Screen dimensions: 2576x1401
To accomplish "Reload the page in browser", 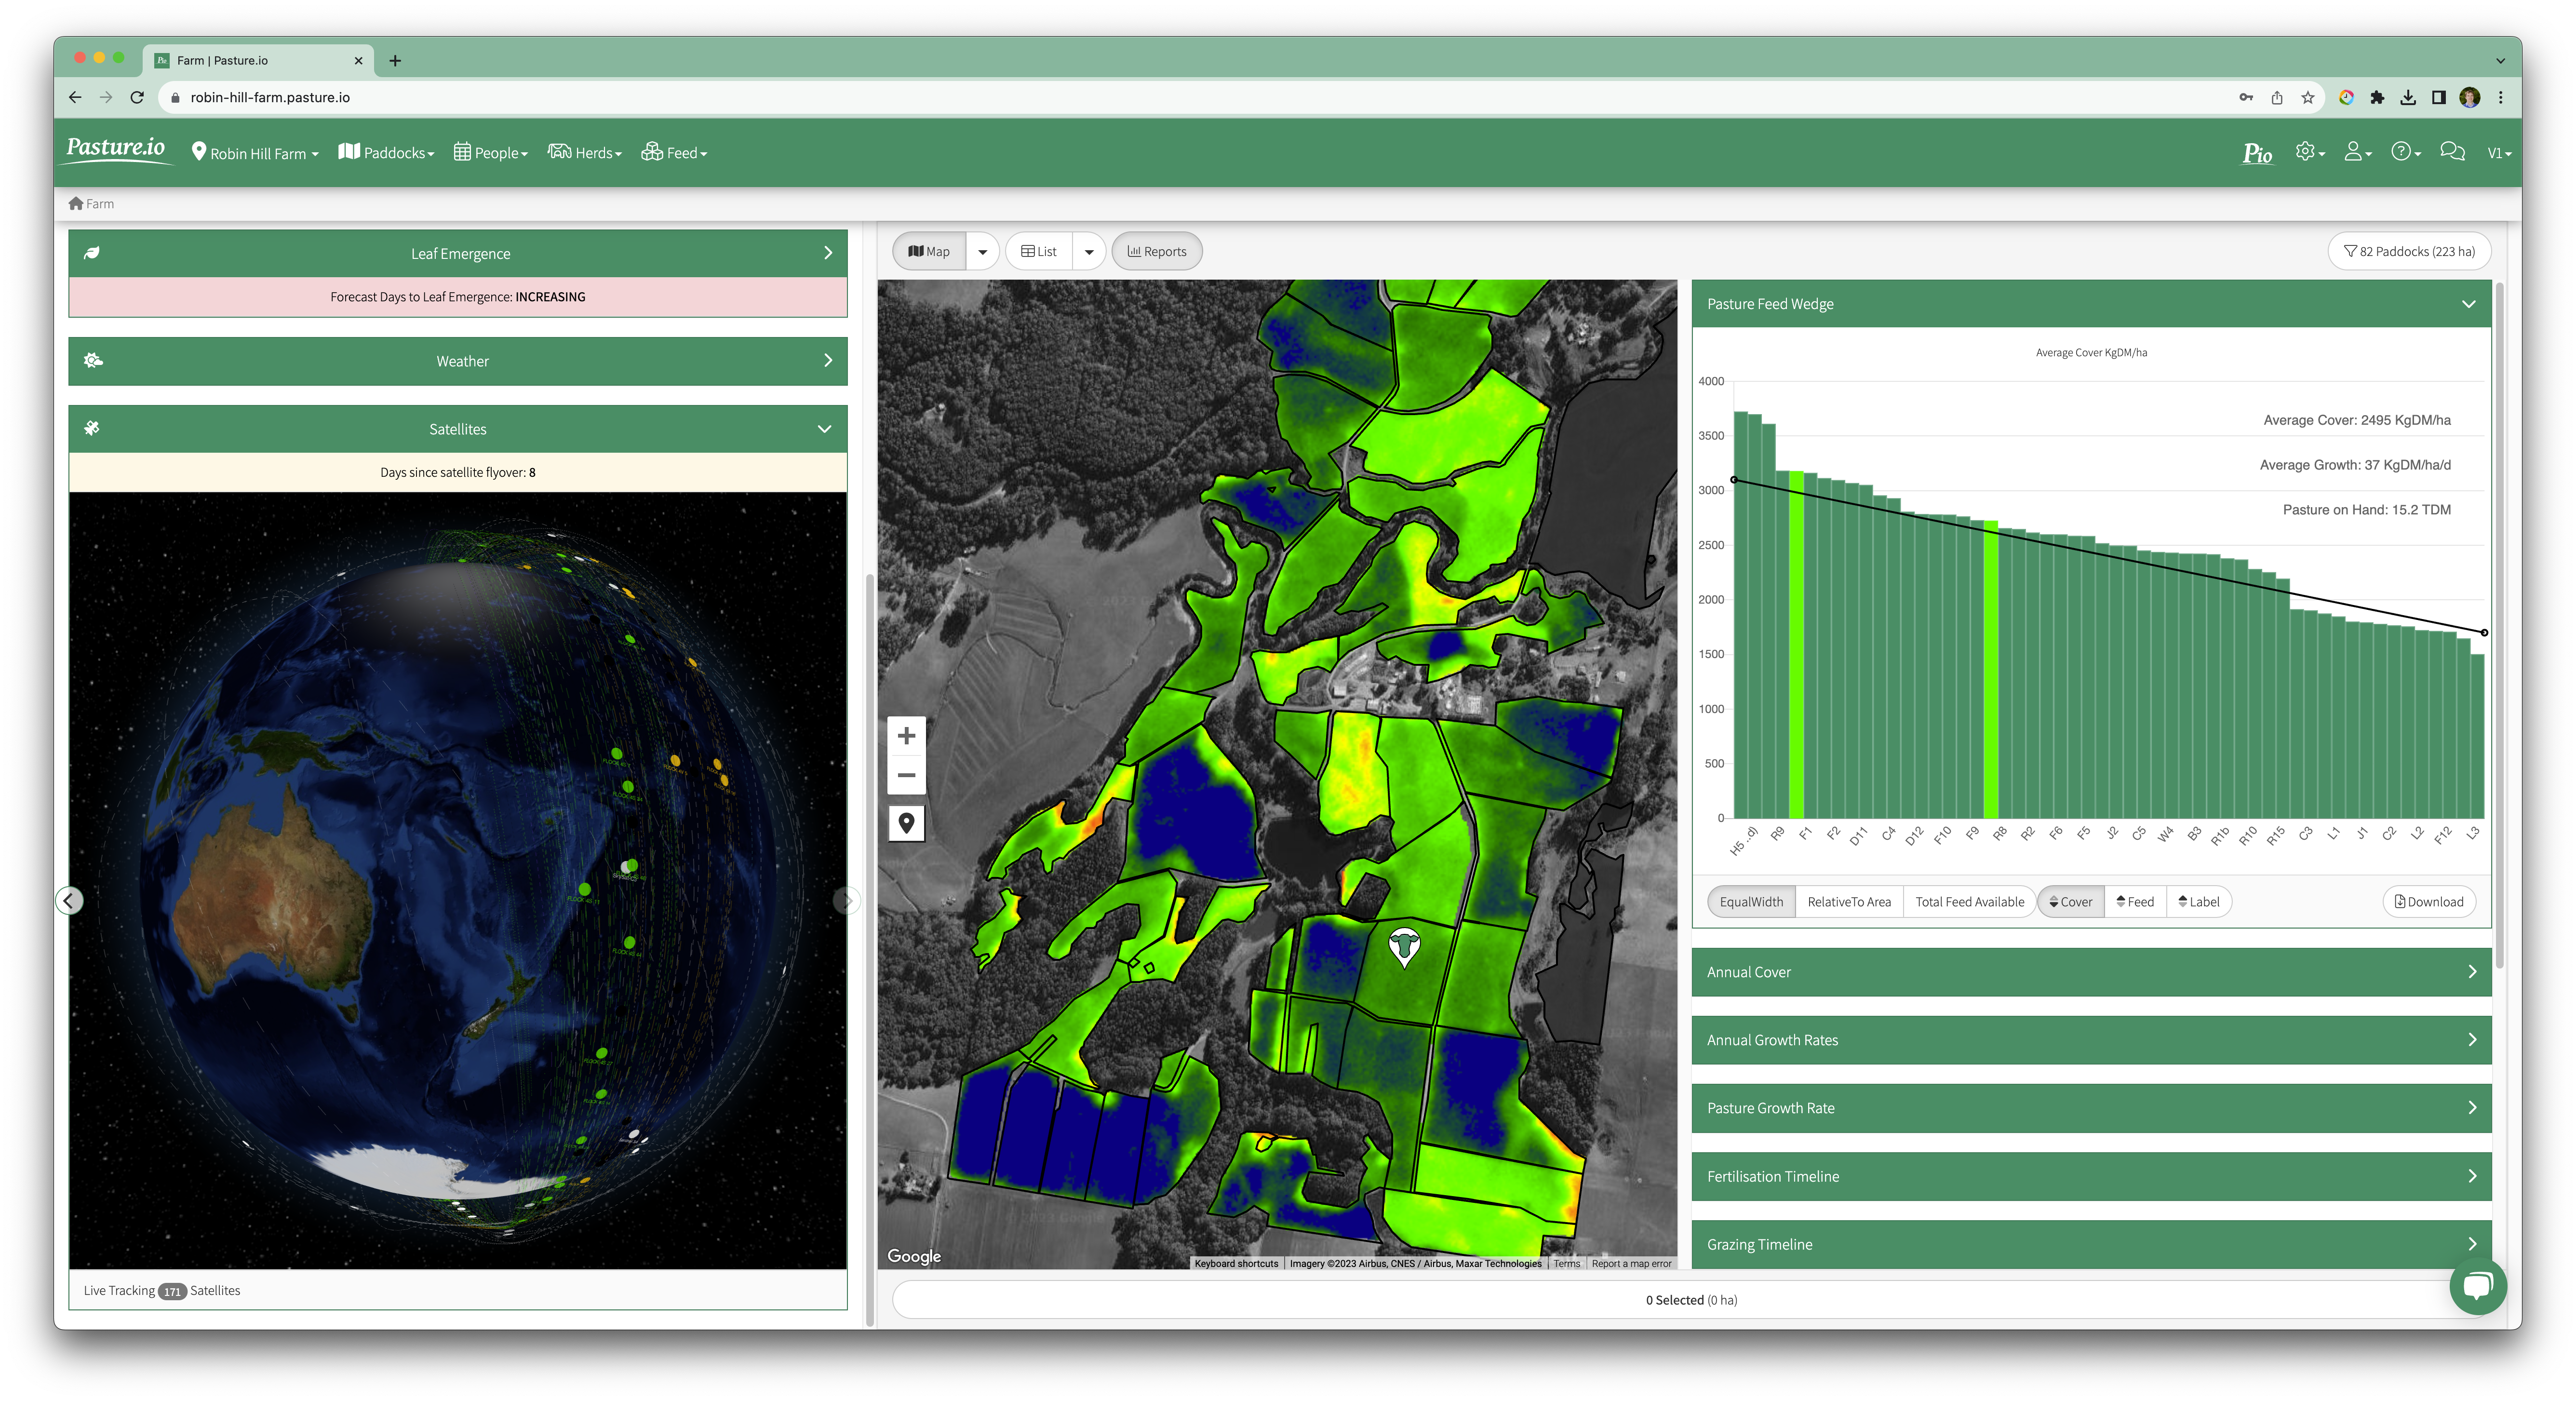I will click(137, 97).
